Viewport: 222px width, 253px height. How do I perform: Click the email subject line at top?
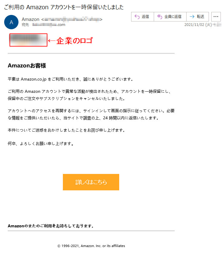pyautogui.click(x=64, y=7)
